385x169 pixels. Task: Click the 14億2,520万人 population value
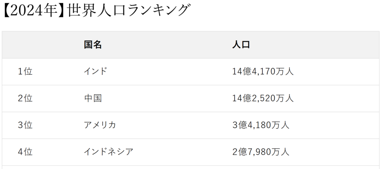pos(263,99)
